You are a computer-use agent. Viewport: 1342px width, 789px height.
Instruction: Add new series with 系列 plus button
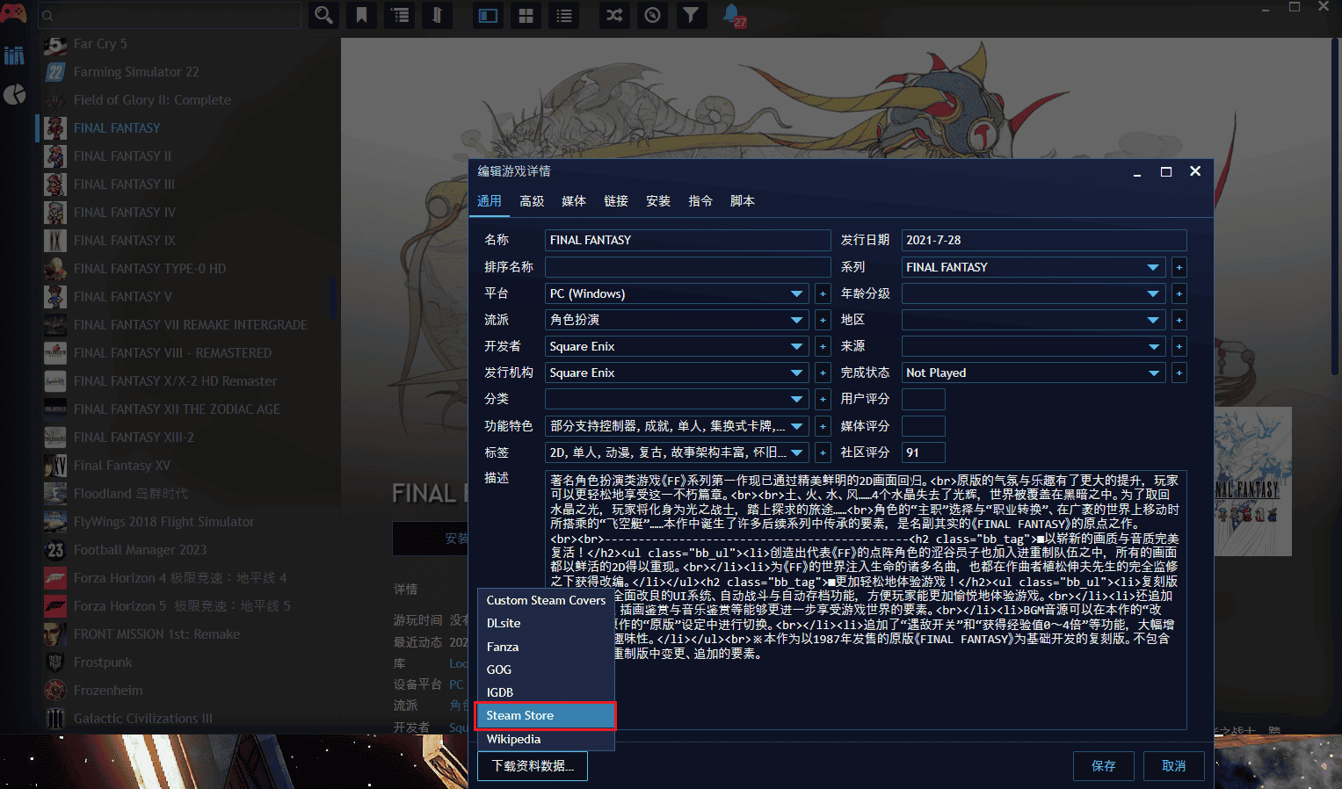[x=1179, y=267]
